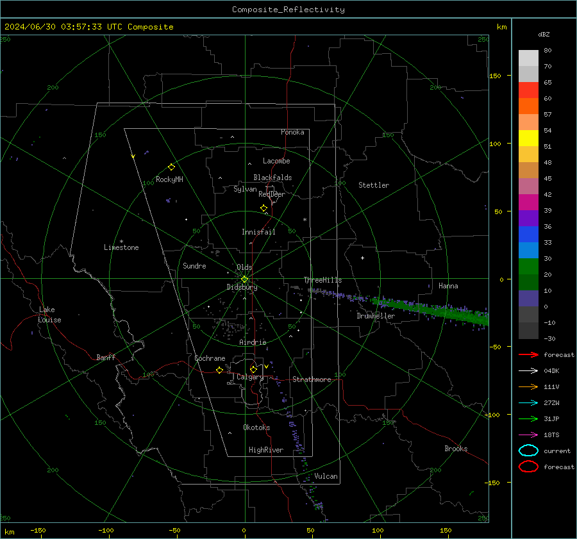Click the HighRiver city label
The image size is (577, 539).
click(x=266, y=450)
